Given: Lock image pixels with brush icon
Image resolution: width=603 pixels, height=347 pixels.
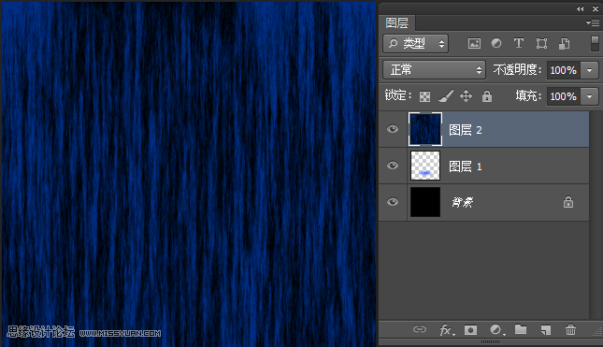Looking at the screenshot, I should [446, 95].
